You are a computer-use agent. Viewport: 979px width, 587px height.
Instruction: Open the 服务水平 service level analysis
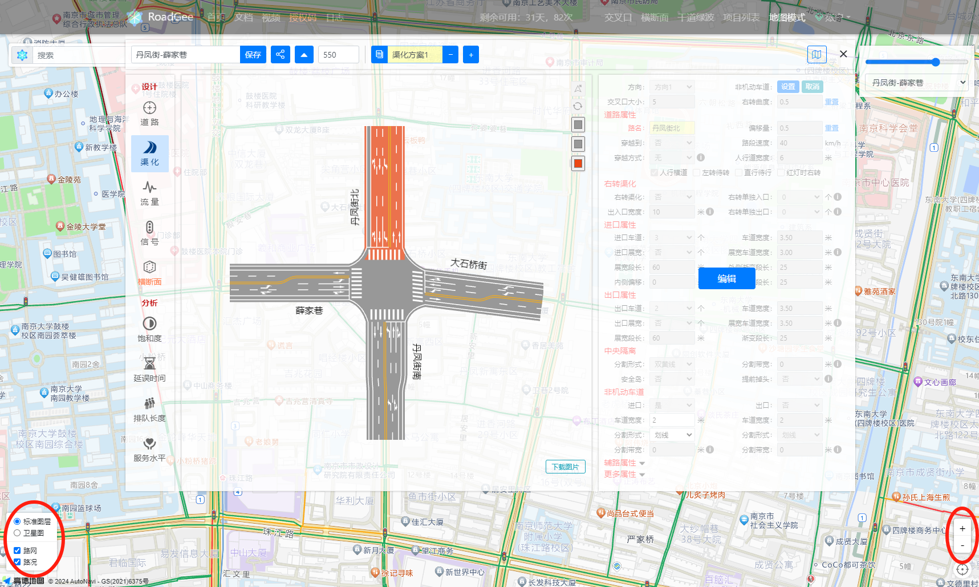click(149, 450)
